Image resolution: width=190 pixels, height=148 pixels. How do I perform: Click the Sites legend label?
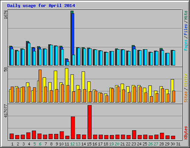[186, 97]
